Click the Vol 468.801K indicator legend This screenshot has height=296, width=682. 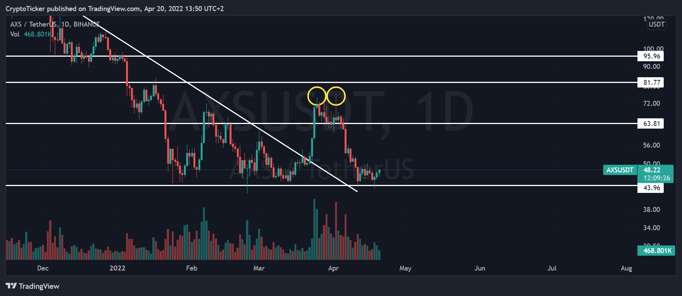30,34
